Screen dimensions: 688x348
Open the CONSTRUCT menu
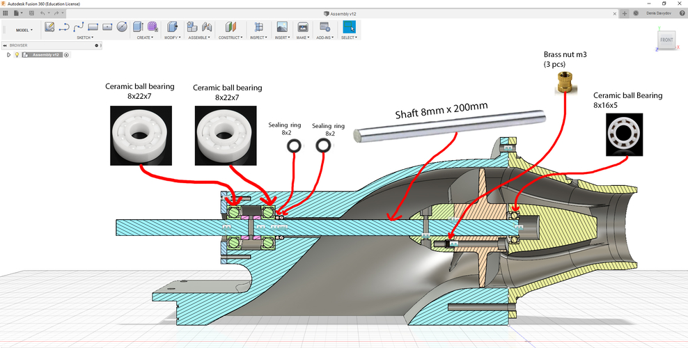point(230,38)
